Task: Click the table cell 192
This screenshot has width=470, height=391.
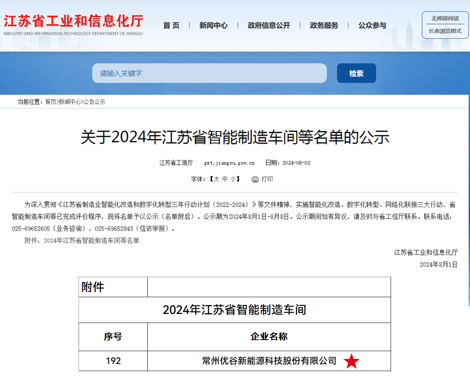Action: coord(113,361)
